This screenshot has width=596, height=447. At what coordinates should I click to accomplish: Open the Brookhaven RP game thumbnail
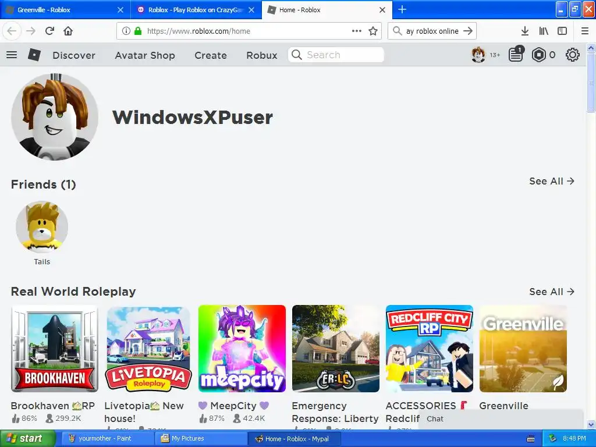[x=55, y=349]
